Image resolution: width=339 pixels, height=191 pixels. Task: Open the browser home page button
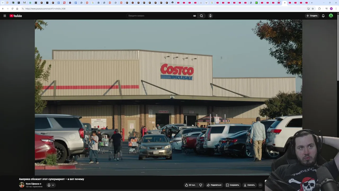click(x=17, y=8)
